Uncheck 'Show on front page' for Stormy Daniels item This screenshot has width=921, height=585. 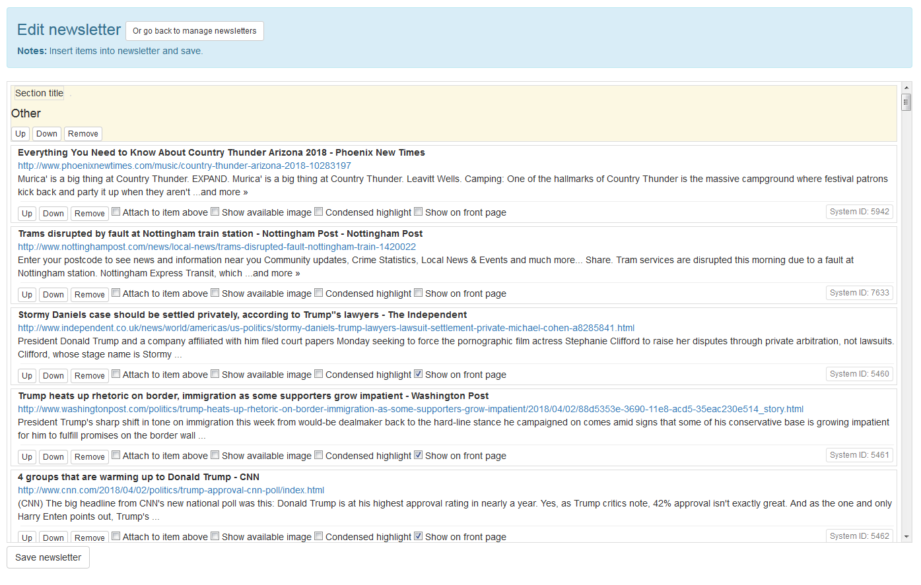[x=418, y=374]
